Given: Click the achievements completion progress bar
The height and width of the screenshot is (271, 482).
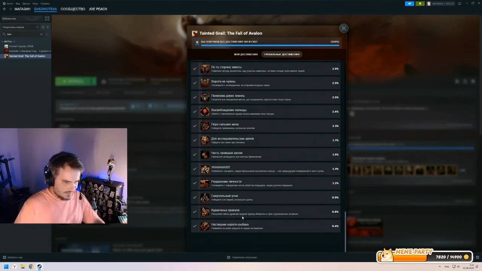Looking at the screenshot, I should 270,46.
